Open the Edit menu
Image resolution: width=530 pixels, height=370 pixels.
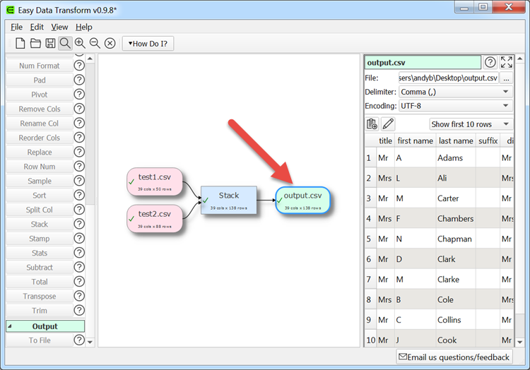(x=37, y=27)
